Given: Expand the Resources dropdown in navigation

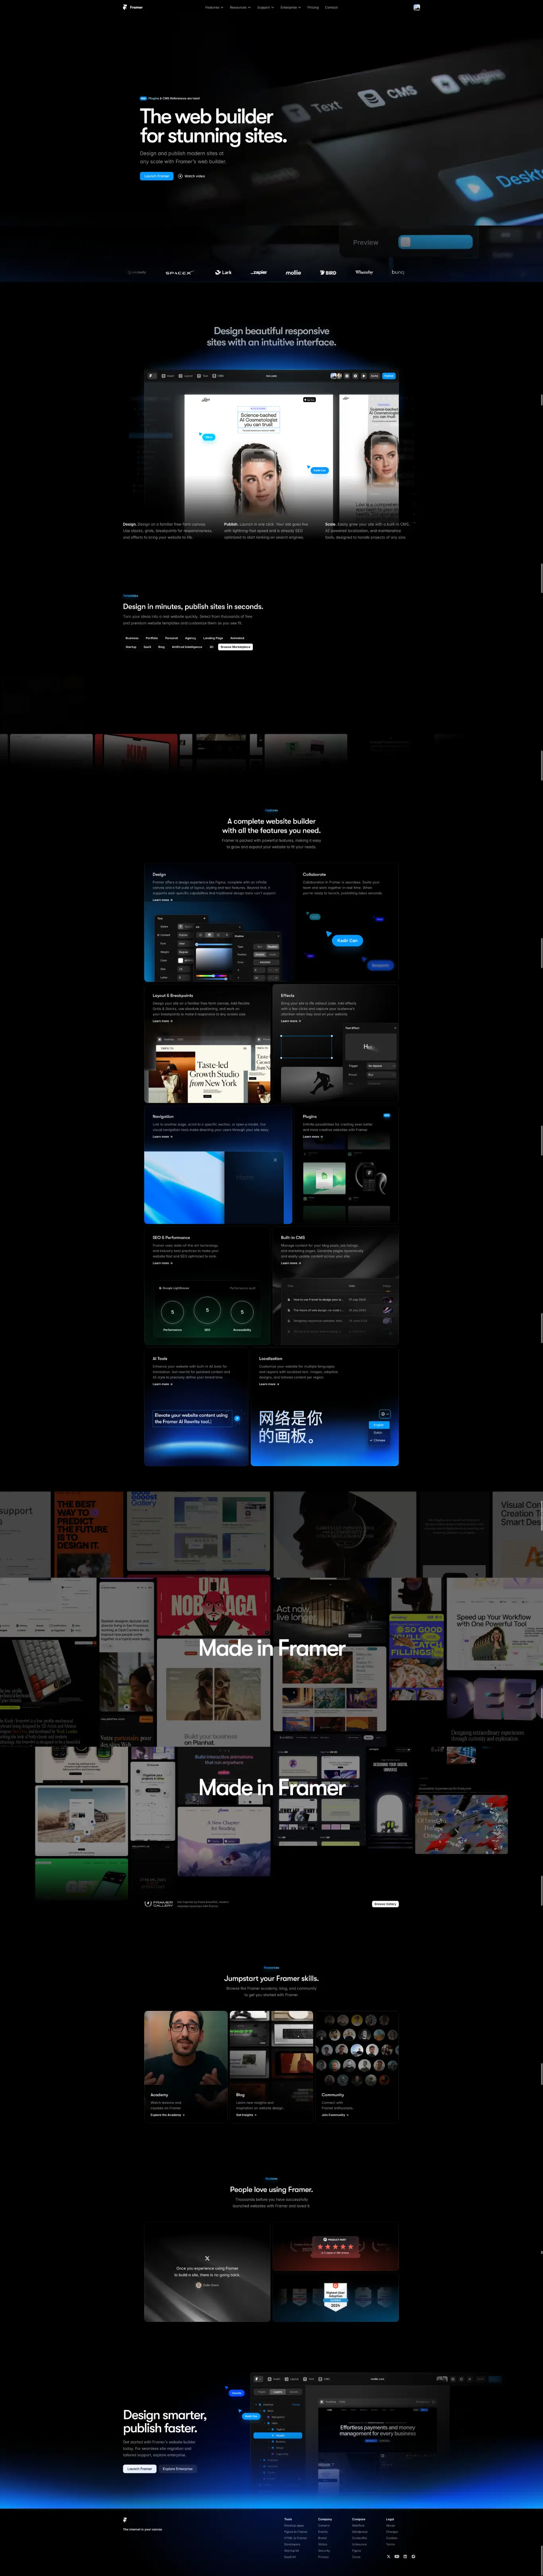Looking at the screenshot, I should point(240,7).
